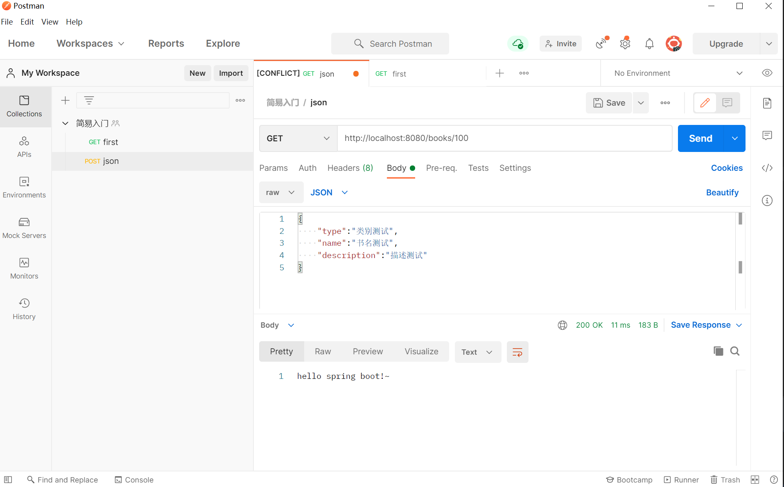Open the Collections sidebar panel
Screen dimensions: 784x487
[24, 106]
